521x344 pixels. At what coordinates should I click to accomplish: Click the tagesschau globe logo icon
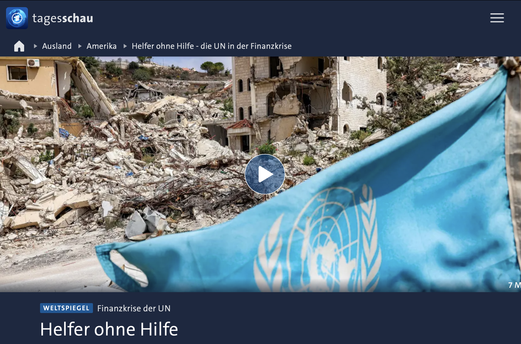17,18
